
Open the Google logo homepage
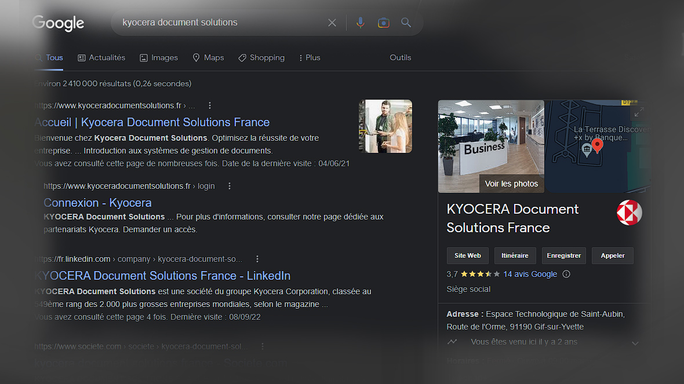58,23
